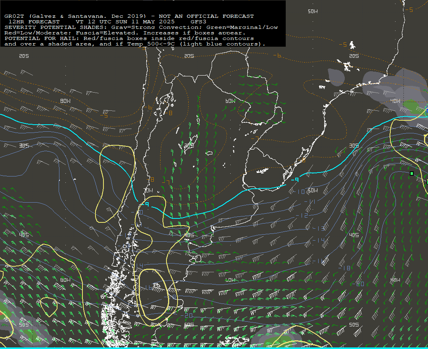The image size is (428, 349).
Task: Click the '30S' label over the Atlantic
Action: [x=354, y=146]
